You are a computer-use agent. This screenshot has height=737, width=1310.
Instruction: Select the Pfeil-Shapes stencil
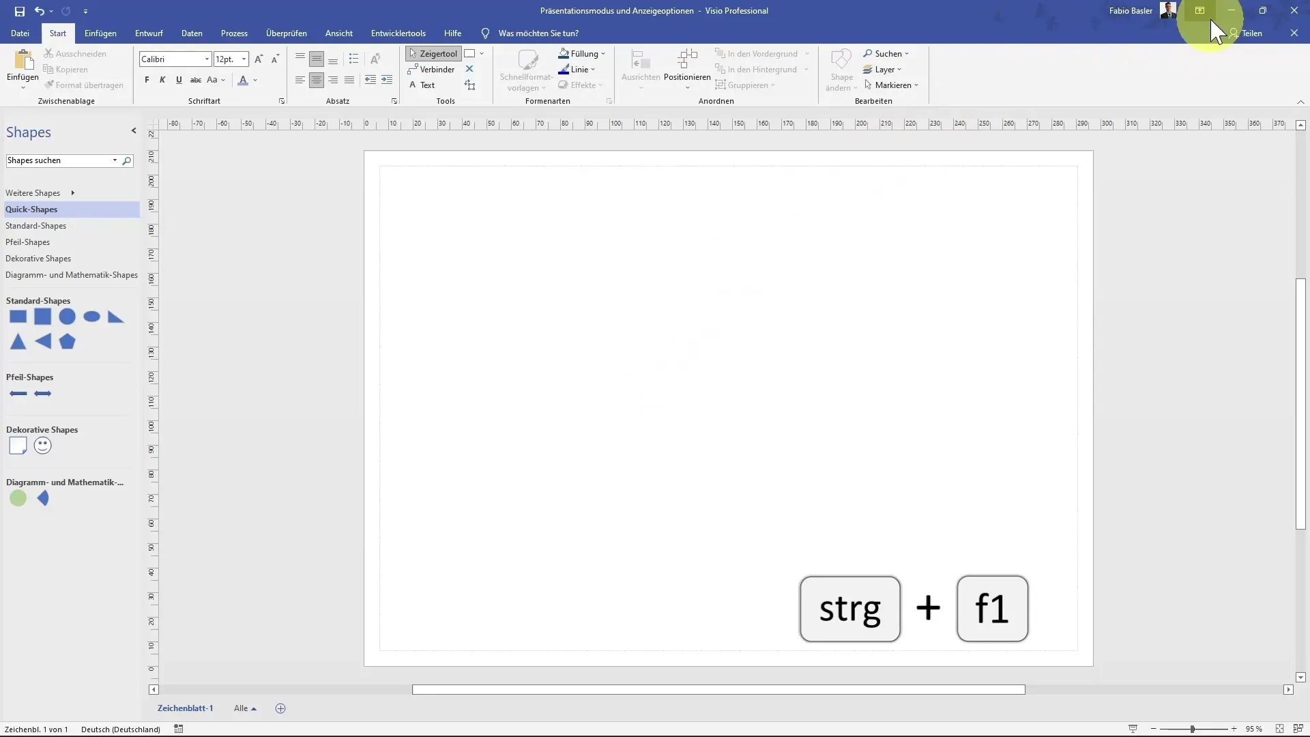pyautogui.click(x=28, y=242)
